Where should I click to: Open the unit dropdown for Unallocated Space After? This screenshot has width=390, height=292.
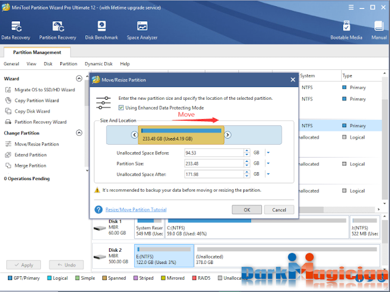[268, 174]
